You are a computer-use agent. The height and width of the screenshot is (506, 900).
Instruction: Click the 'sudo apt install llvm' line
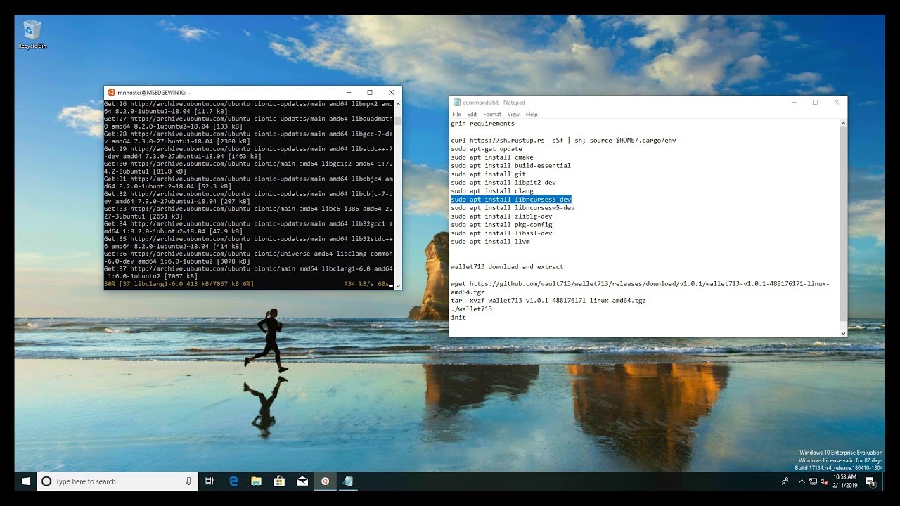click(x=490, y=242)
